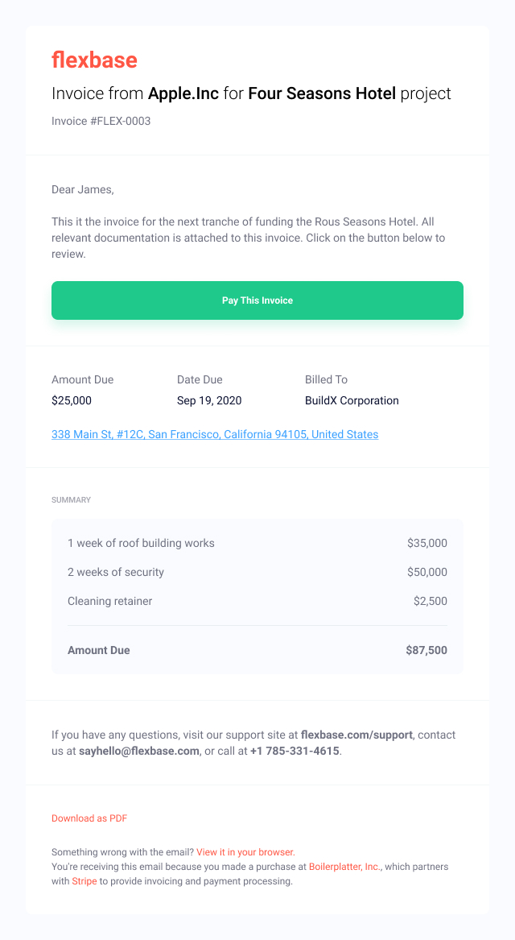Select the Invoice #FLEX-0003 text
515x940 pixels.
[x=101, y=121]
